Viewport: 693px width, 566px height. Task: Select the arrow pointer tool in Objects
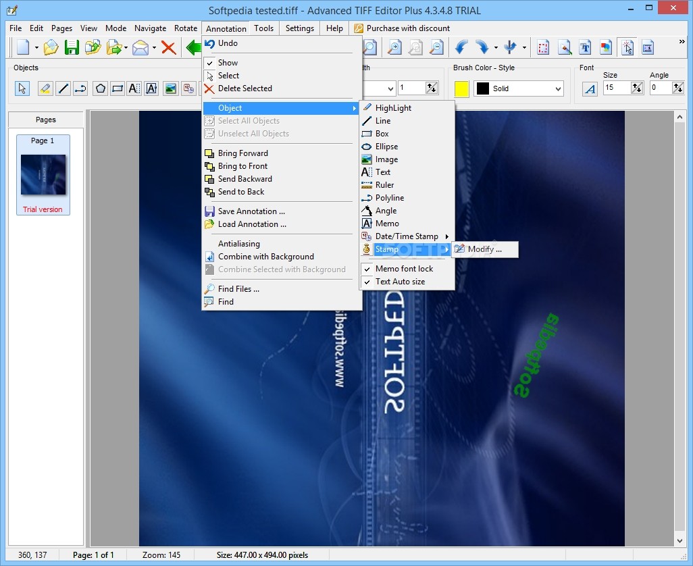click(x=22, y=88)
